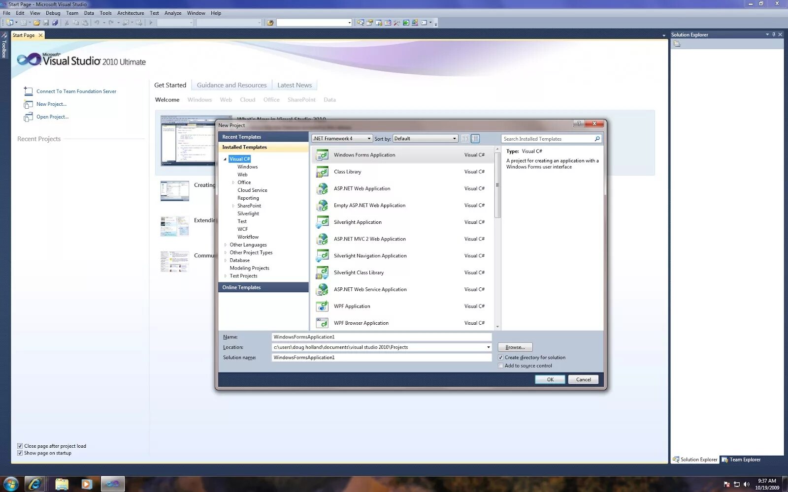Click the template list scroll down arrow
The width and height of the screenshot is (788, 492).
point(497,327)
